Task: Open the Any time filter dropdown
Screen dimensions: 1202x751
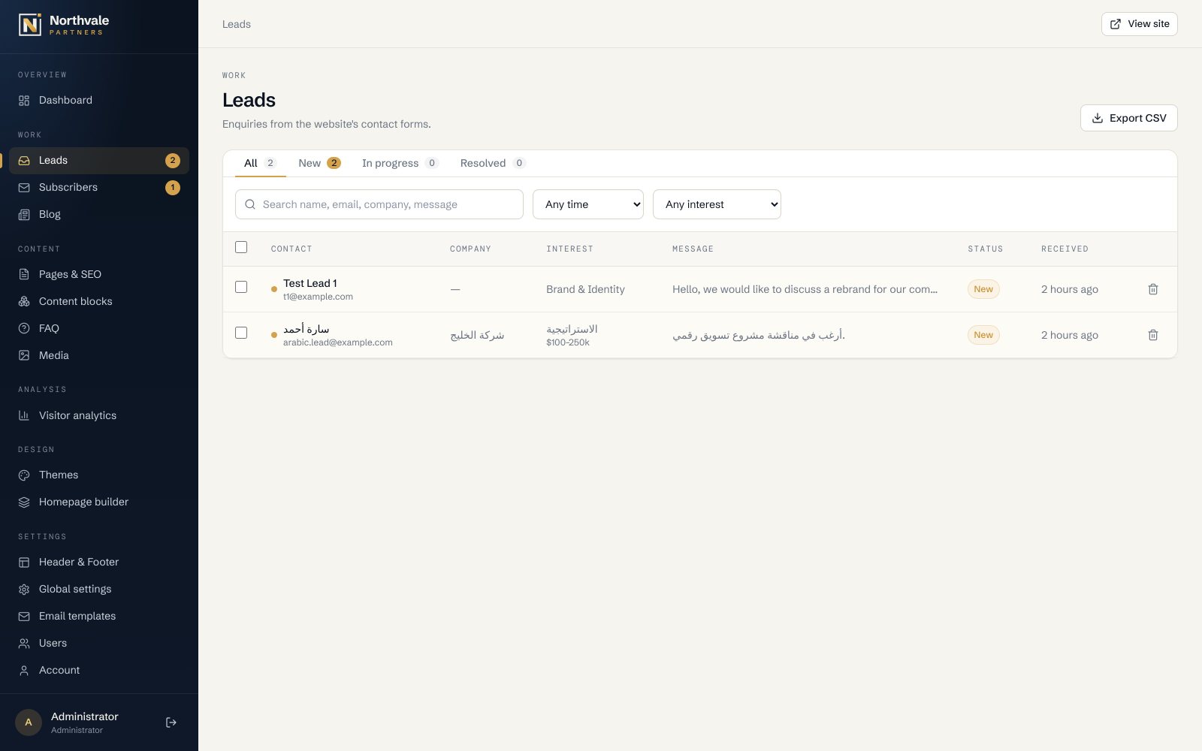Action: pyautogui.click(x=588, y=204)
